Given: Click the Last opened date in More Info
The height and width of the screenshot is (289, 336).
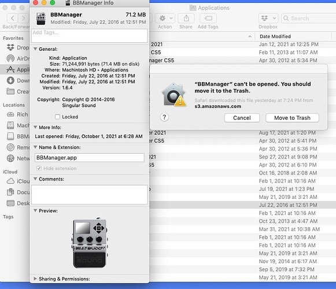Looking at the screenshot, I should 104,136.
